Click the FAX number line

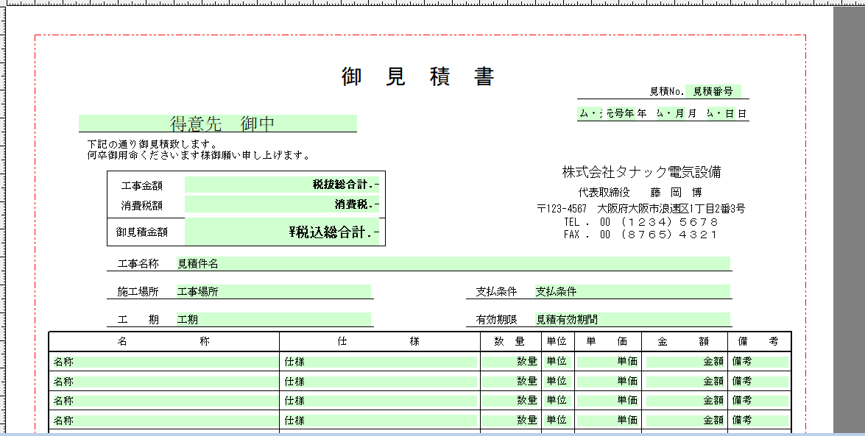(641, 235)
